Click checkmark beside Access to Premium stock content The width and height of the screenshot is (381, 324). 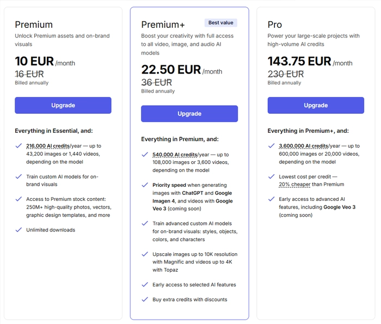pos(19,199)
